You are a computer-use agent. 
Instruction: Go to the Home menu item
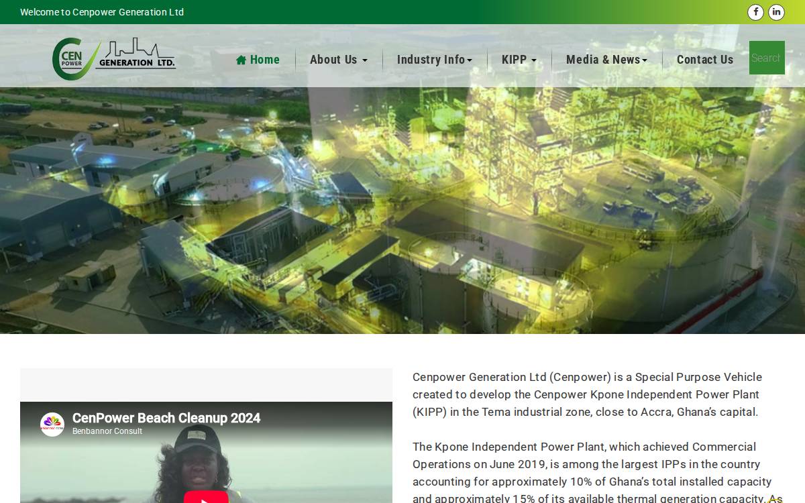click(258, 60)
